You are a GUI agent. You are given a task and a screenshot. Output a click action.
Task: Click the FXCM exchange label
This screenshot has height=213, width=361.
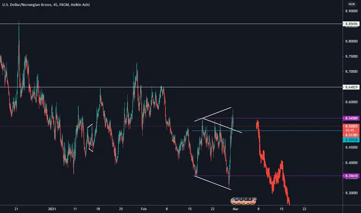pos(64,5)
